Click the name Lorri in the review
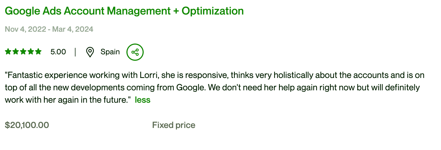 pos(149,75)
